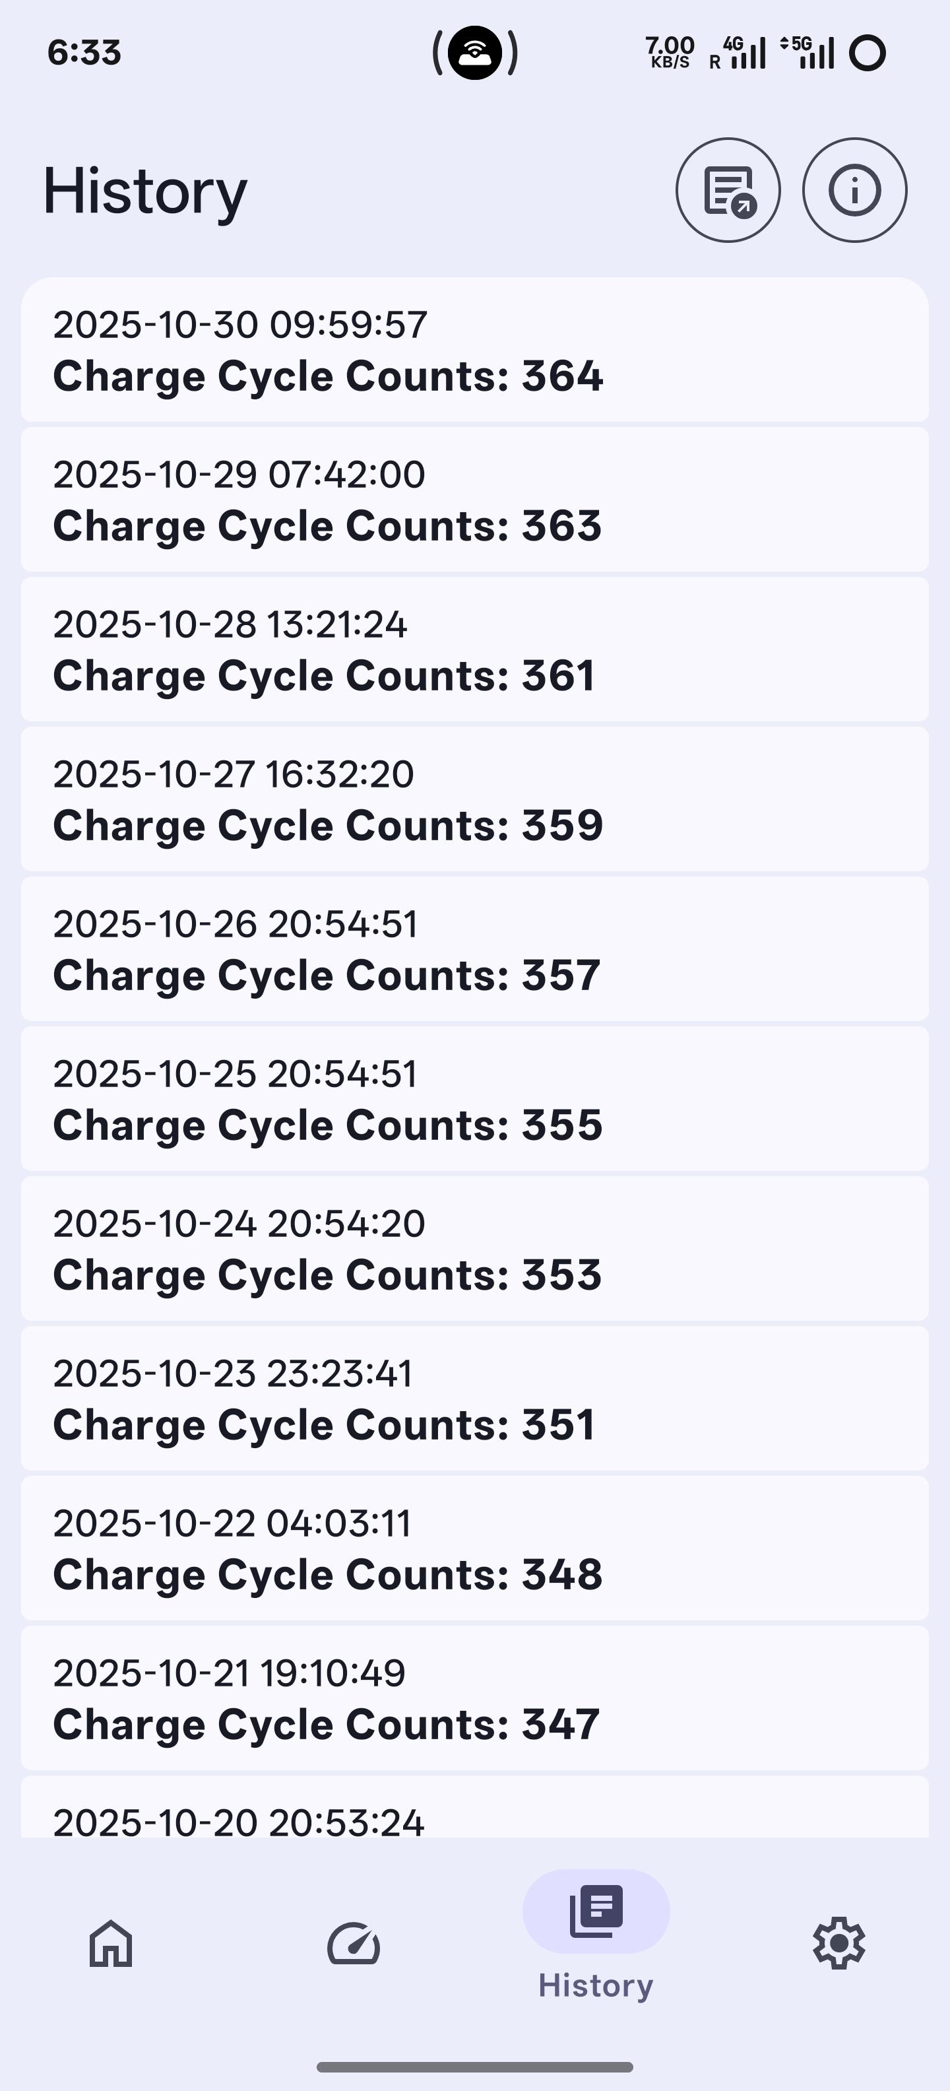Tap the export history log icon
This screenshot has height=2091, width=950.
tap(728, 190)
